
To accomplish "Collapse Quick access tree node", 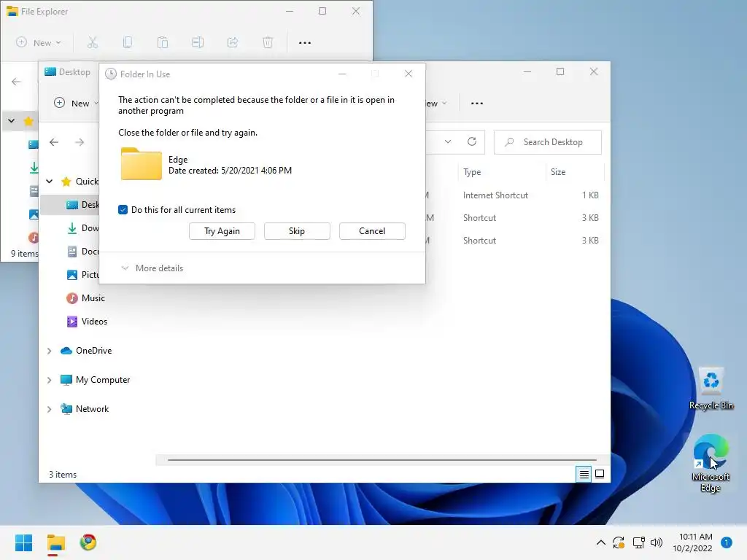I will coord(49,182).
